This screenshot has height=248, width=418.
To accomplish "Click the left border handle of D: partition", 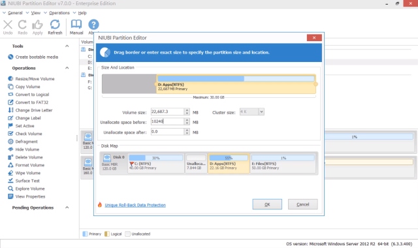I will (156, 84).
